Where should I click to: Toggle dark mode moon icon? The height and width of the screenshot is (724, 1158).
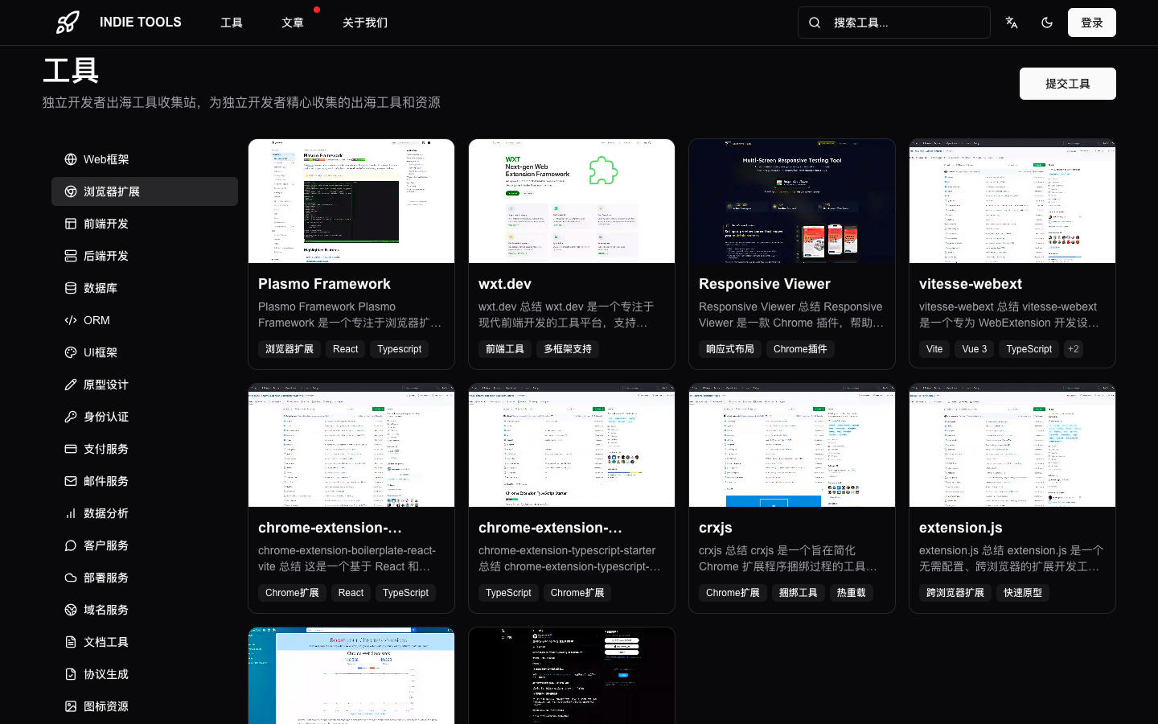(1047, 23)
